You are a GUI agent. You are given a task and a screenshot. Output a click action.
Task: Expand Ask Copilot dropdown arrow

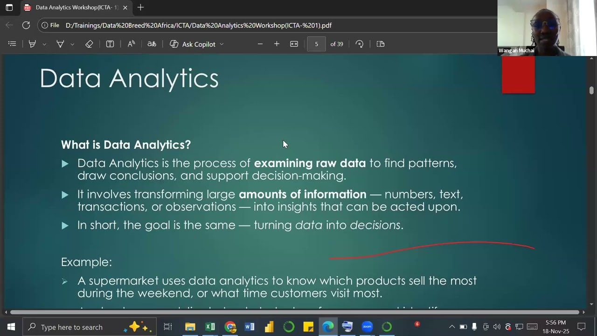[x=222, y=44]
